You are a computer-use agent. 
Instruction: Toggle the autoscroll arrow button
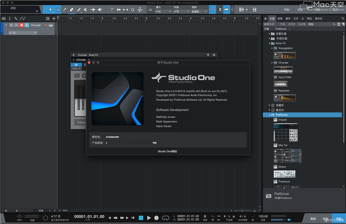[x=226, y=9]
